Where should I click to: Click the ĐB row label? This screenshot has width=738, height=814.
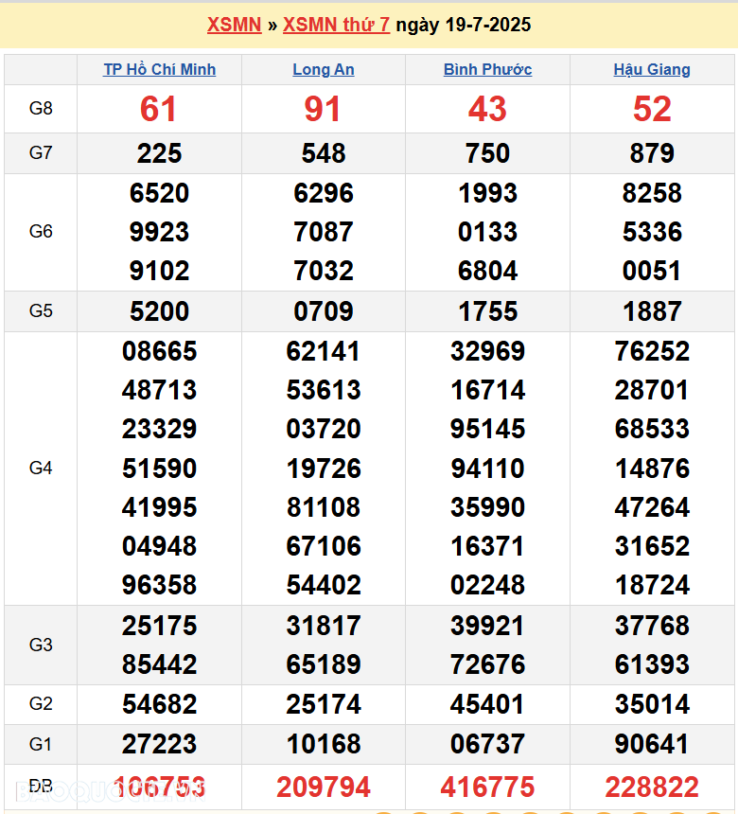[41, 787]
